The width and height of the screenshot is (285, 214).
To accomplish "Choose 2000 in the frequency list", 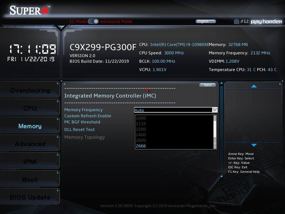I will click(141, 118).
